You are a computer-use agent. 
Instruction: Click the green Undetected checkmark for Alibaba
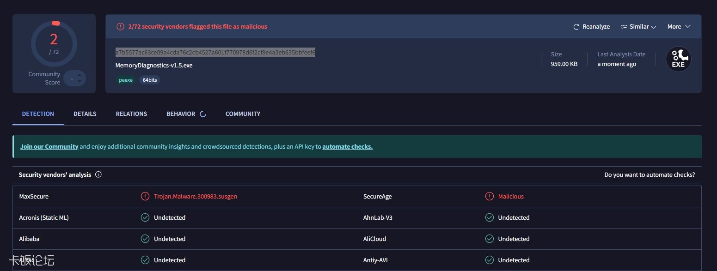[x=145, y=239]
